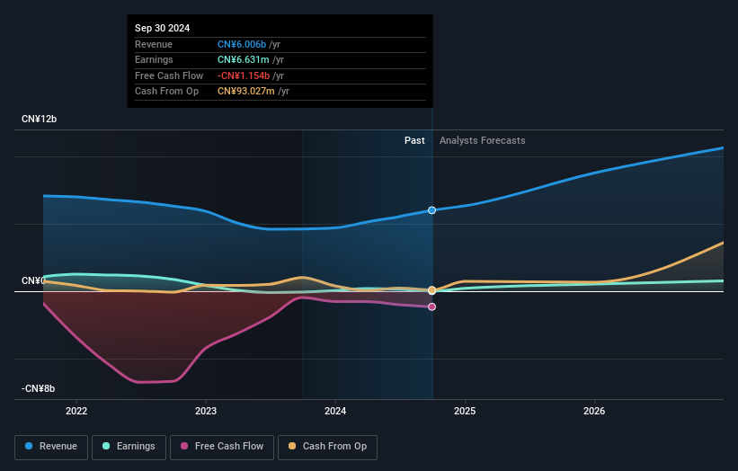The height and width of the screenshot is (471, 738).
Task: Click the -CN¥1.154b free cash flow value
Action: pos(244,76)
